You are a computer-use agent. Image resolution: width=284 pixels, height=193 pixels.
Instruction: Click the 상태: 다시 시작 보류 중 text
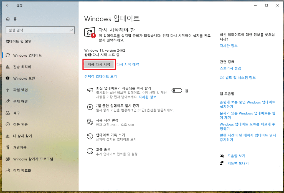pyautogui.click(x=102, y=55)
